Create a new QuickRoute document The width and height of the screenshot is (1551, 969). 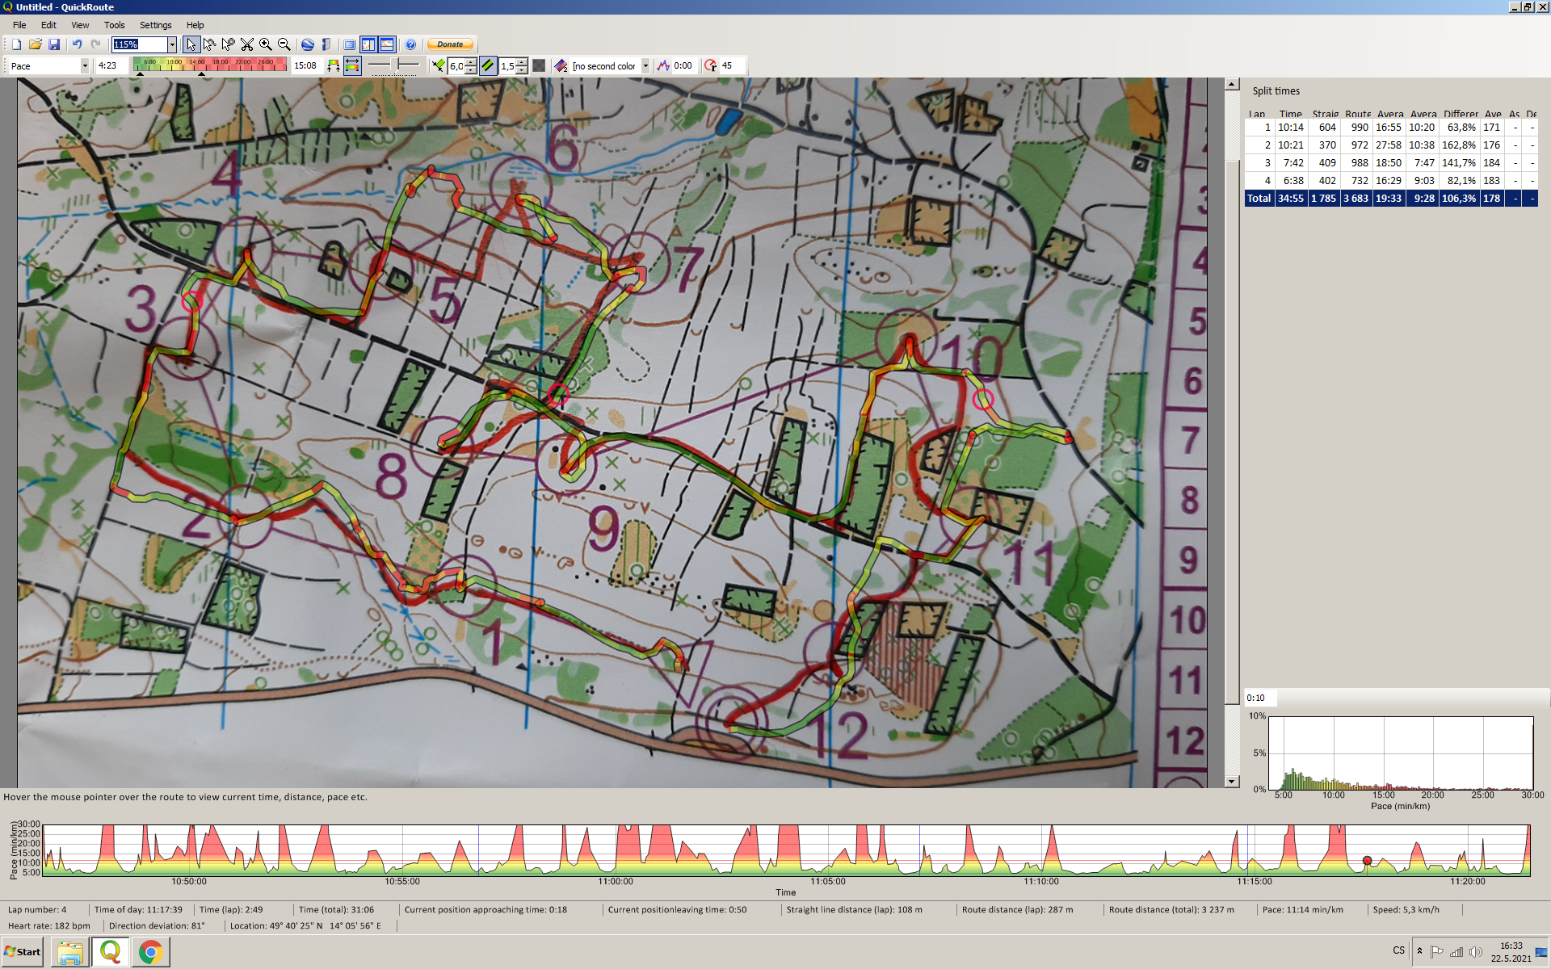pos(16,44)
